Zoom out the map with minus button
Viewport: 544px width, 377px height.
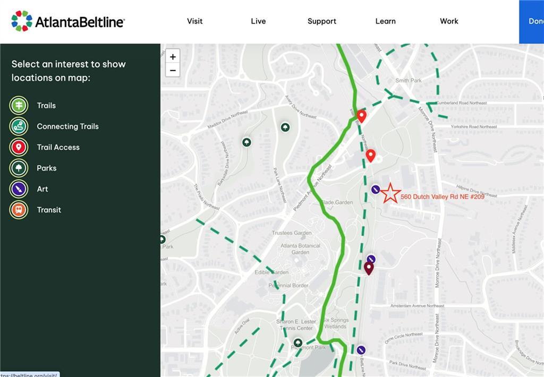pyautogui.click(x=173, y=70)
